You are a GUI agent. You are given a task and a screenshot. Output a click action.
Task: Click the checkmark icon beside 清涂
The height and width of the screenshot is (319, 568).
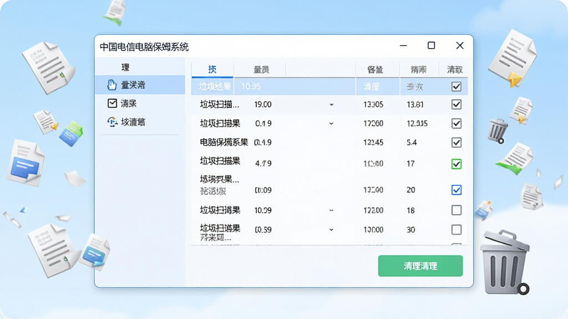coord(112,103)
